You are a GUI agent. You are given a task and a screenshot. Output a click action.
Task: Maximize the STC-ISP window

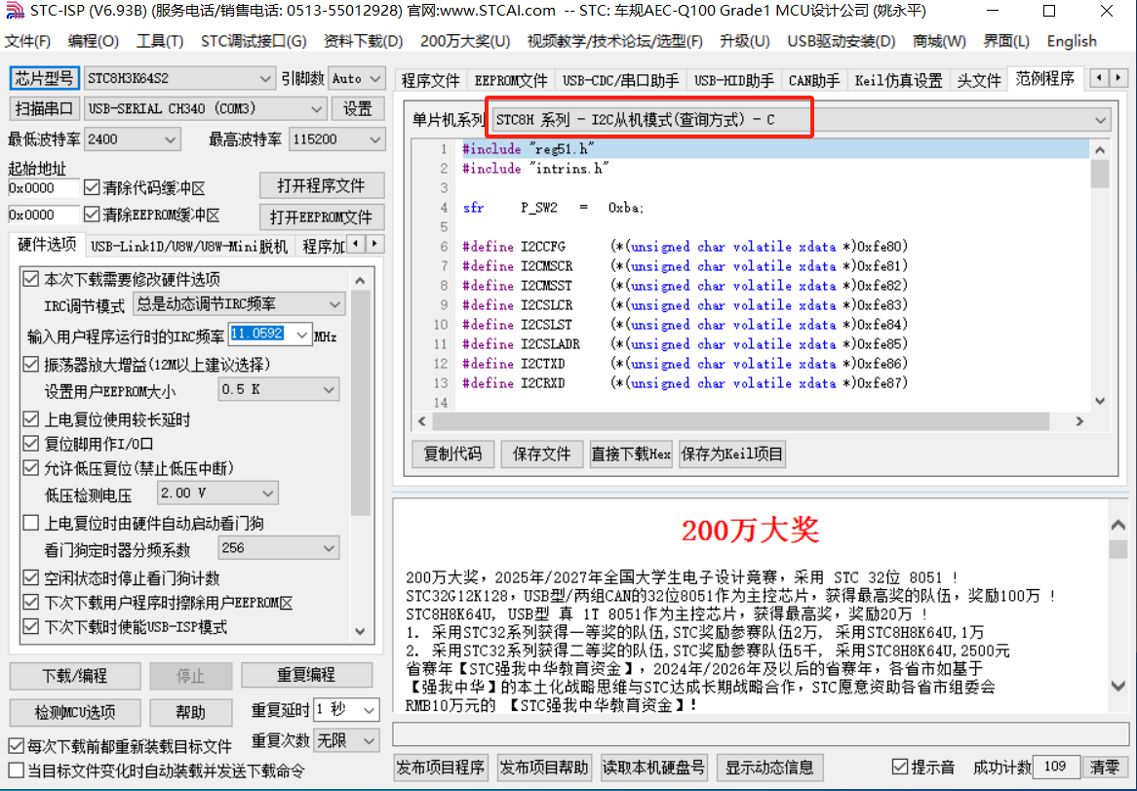1048,11
